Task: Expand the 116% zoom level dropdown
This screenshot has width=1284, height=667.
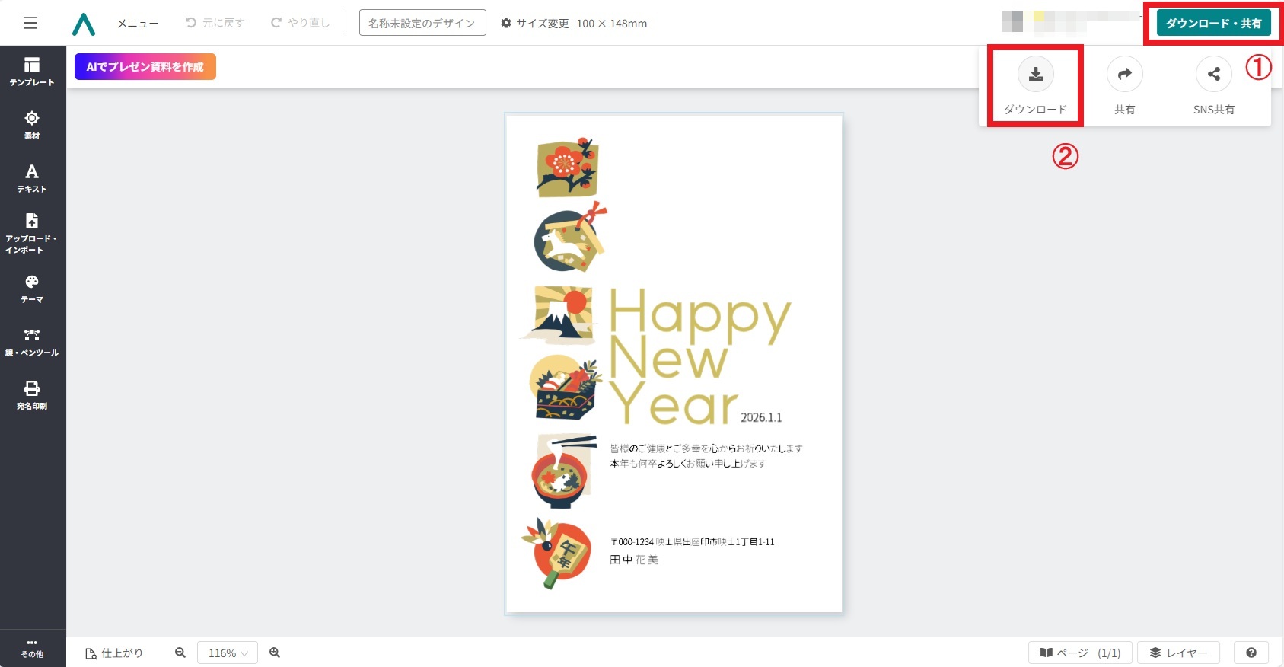Action: [228, 653]
